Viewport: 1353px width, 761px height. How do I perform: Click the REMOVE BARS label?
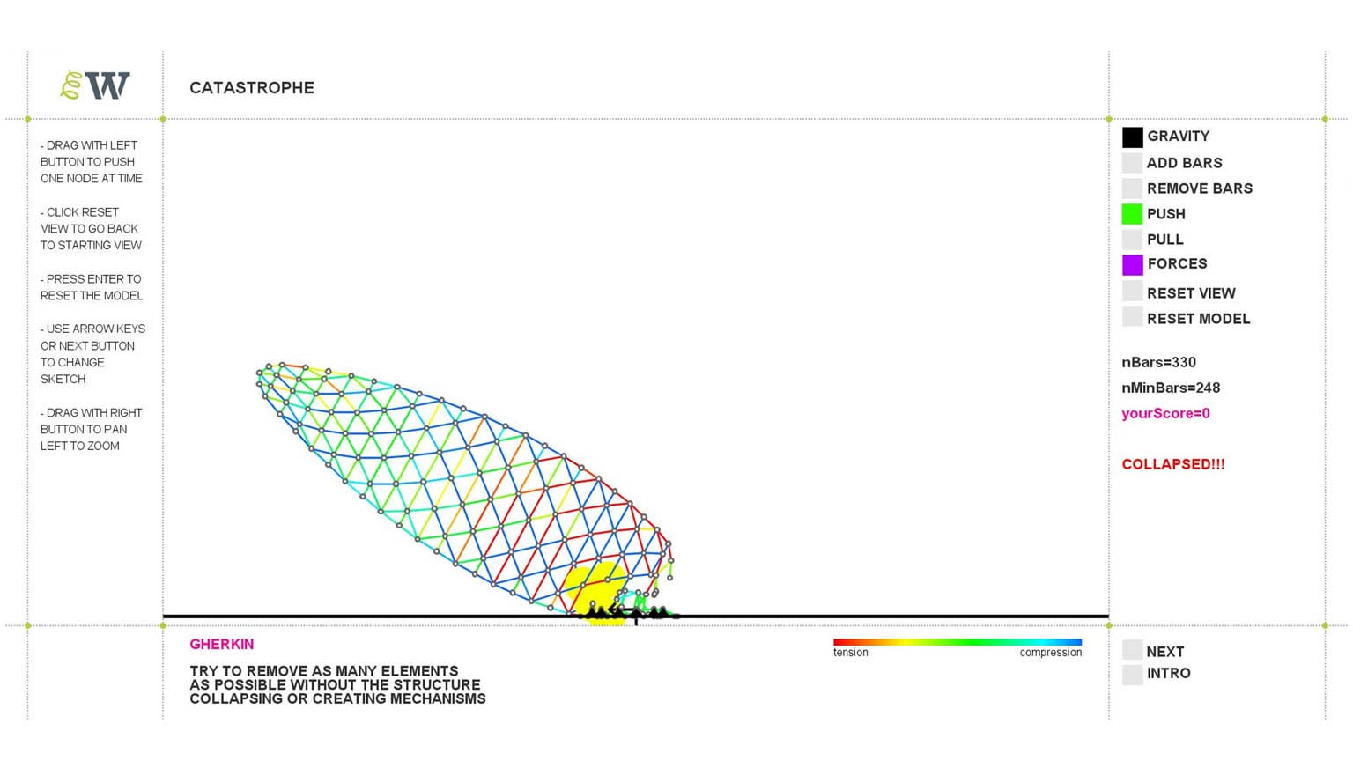1199,188
